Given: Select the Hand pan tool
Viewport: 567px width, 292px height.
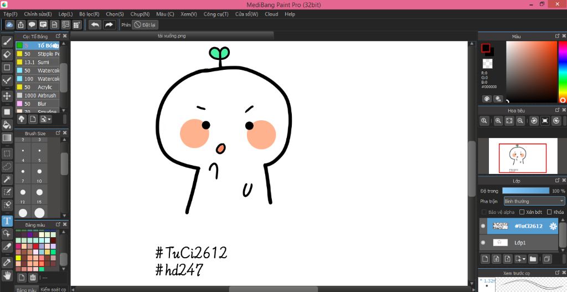Looking at the screenshot, I should coord(7,276).
